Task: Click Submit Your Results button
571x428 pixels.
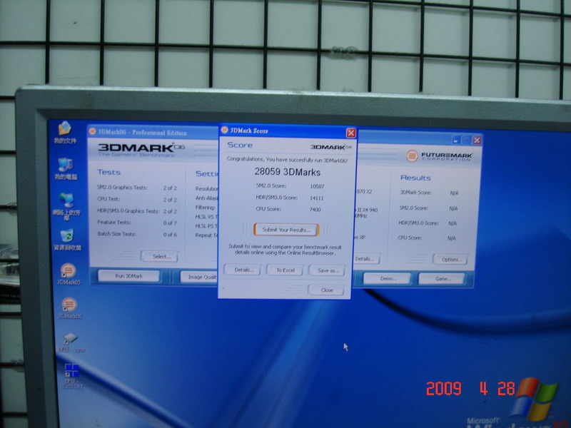Action: pos(286,230)
